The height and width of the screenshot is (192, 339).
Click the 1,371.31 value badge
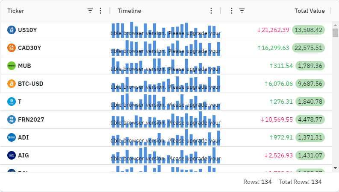pyautogui.click(x=310, y=137)
